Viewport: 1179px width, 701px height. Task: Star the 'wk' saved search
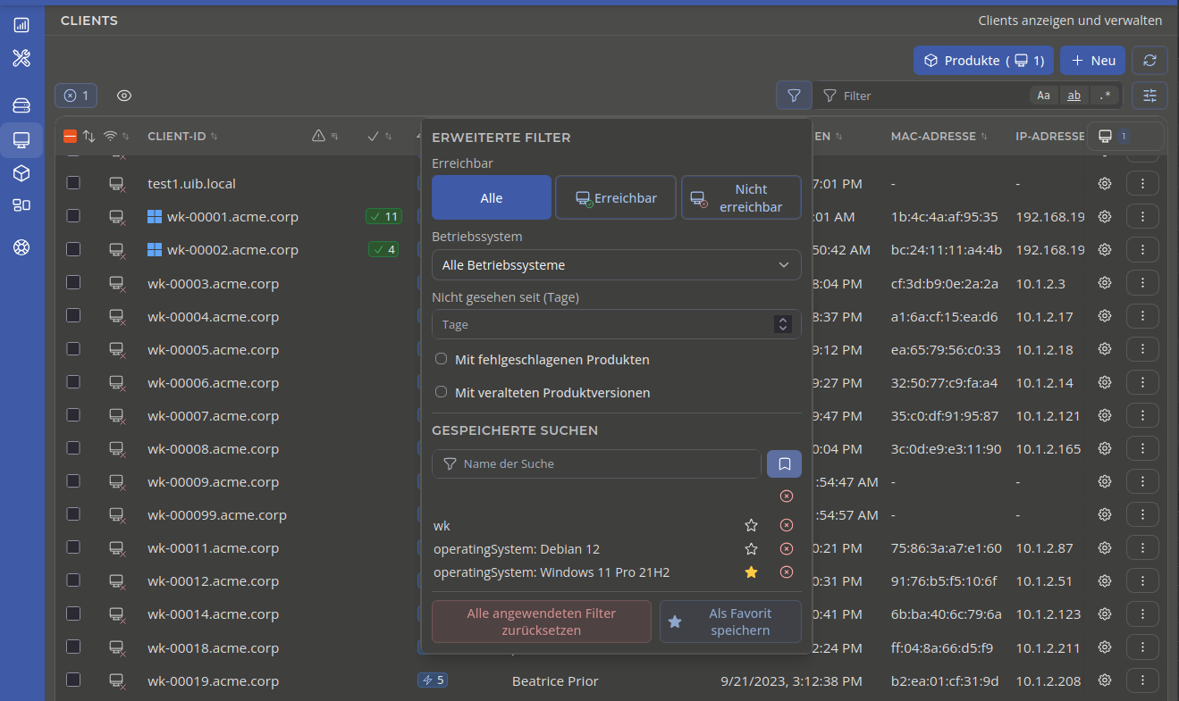point(752,526)
